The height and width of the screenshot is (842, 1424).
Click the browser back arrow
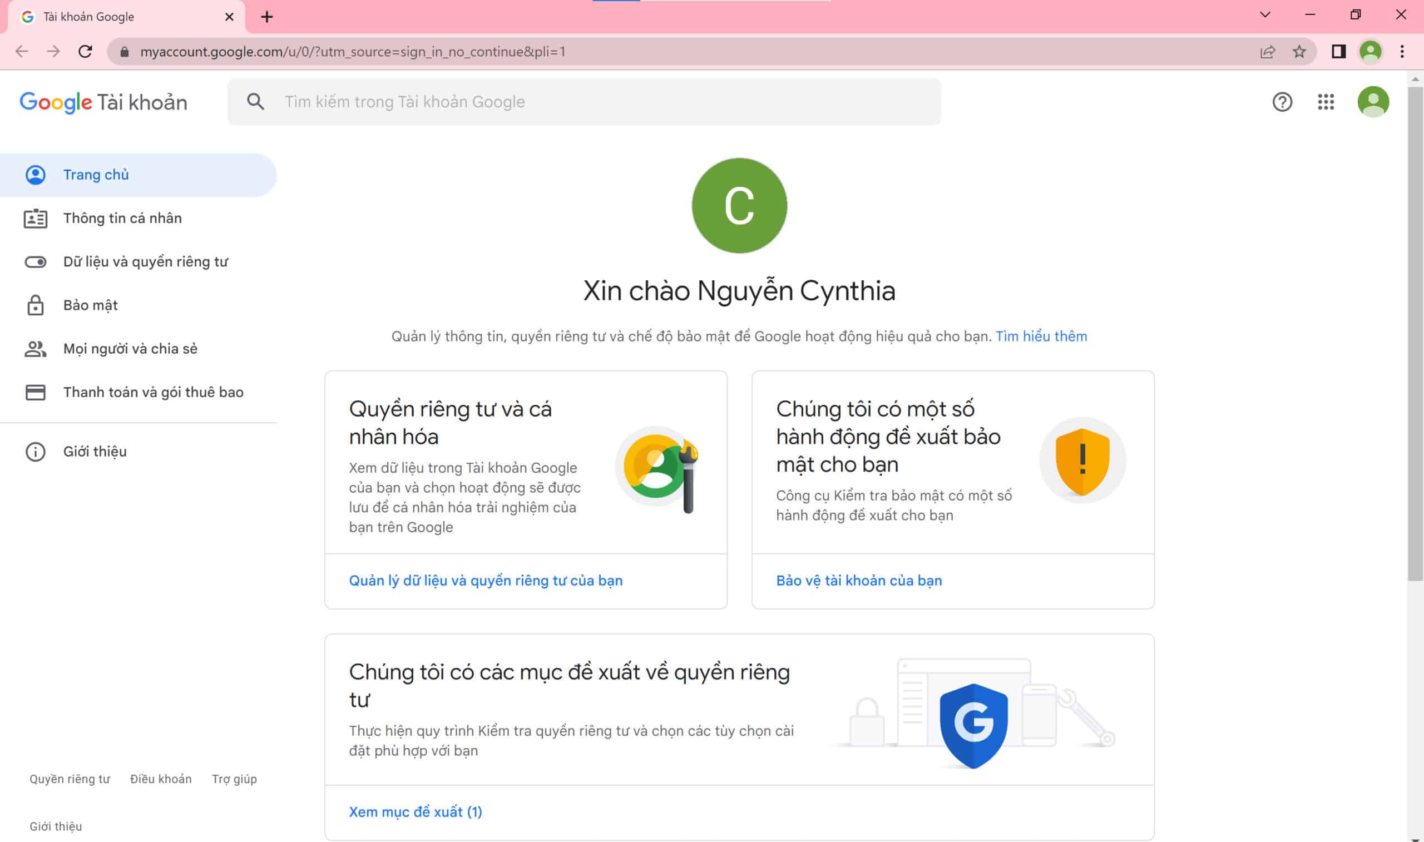pyautogui.click(x=22, y=52)
